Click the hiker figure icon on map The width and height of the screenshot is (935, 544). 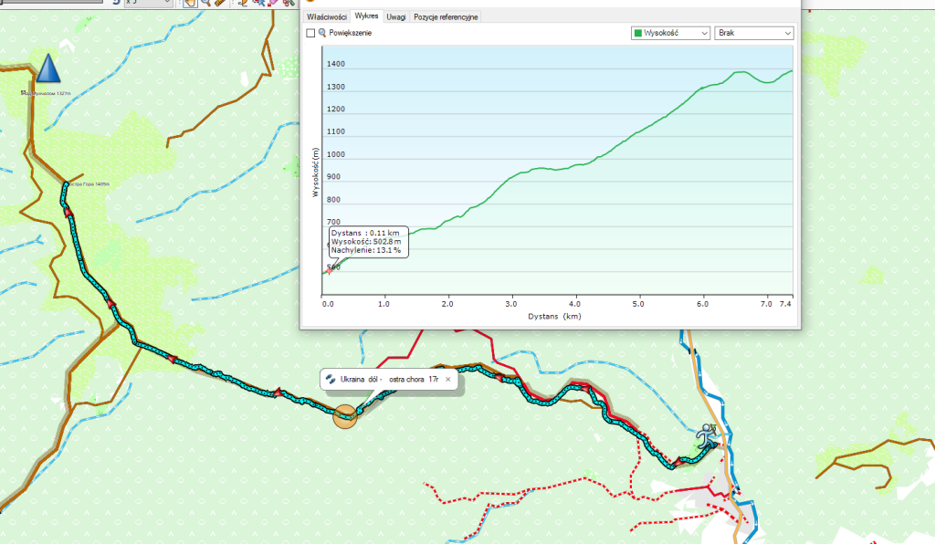pyautogui.click(x=706, y=439)
